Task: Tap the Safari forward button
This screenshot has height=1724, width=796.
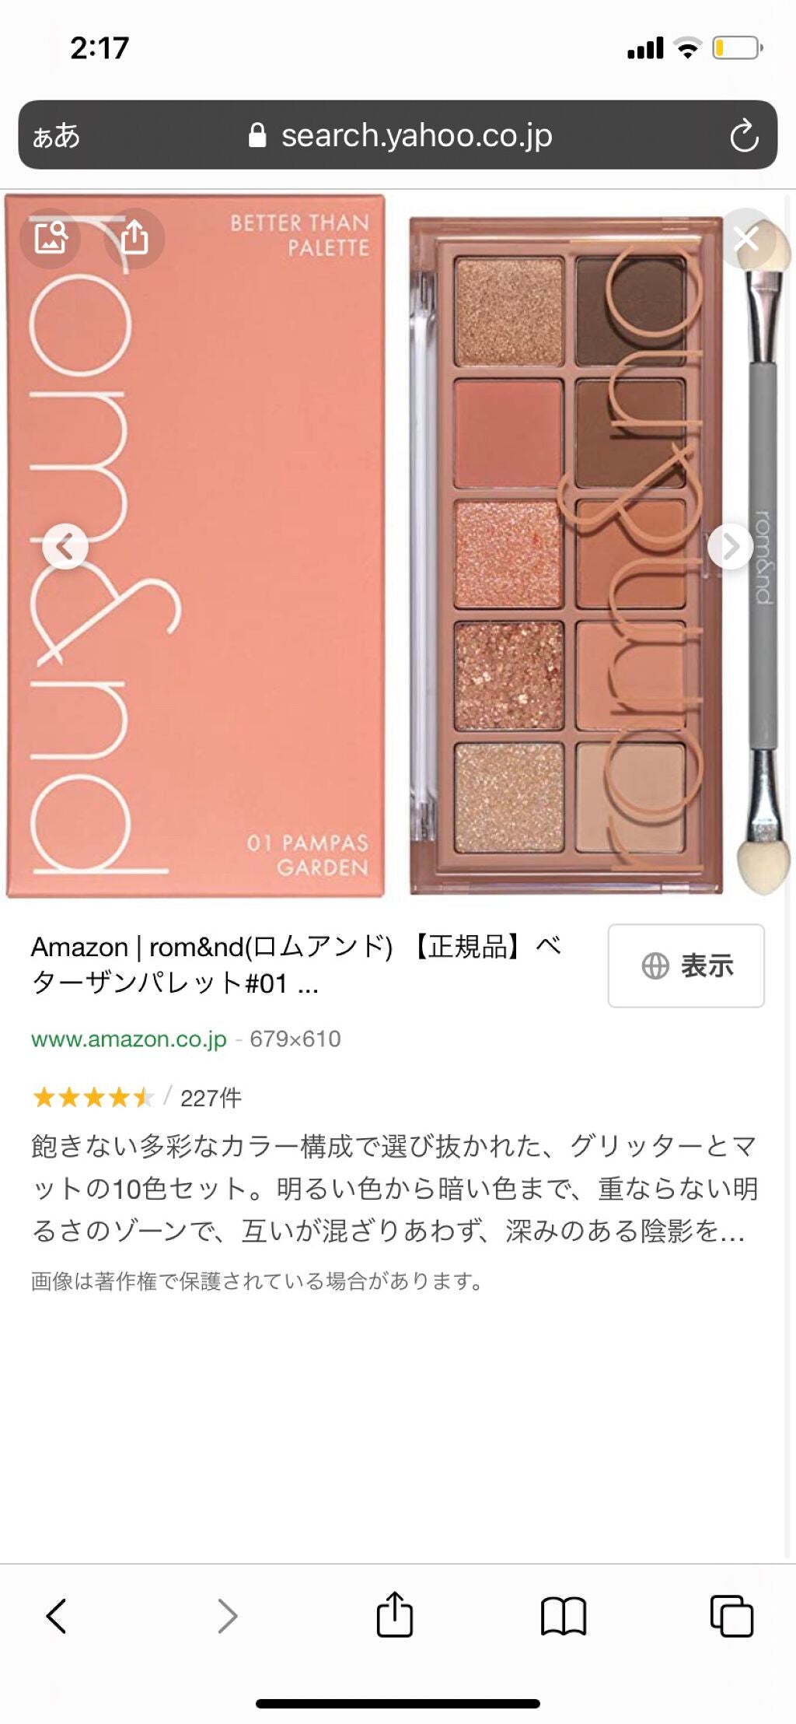Action: tap(227, 1617)
